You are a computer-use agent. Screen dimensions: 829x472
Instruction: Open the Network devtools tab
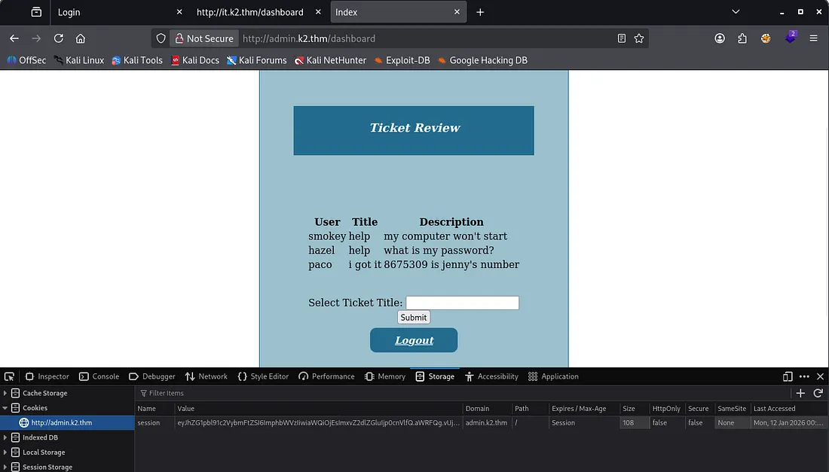click(x=206, y=376)
